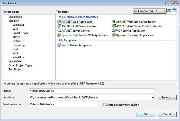Select Smart Device under Visual C#
The image size is (180, 121).
21,33
